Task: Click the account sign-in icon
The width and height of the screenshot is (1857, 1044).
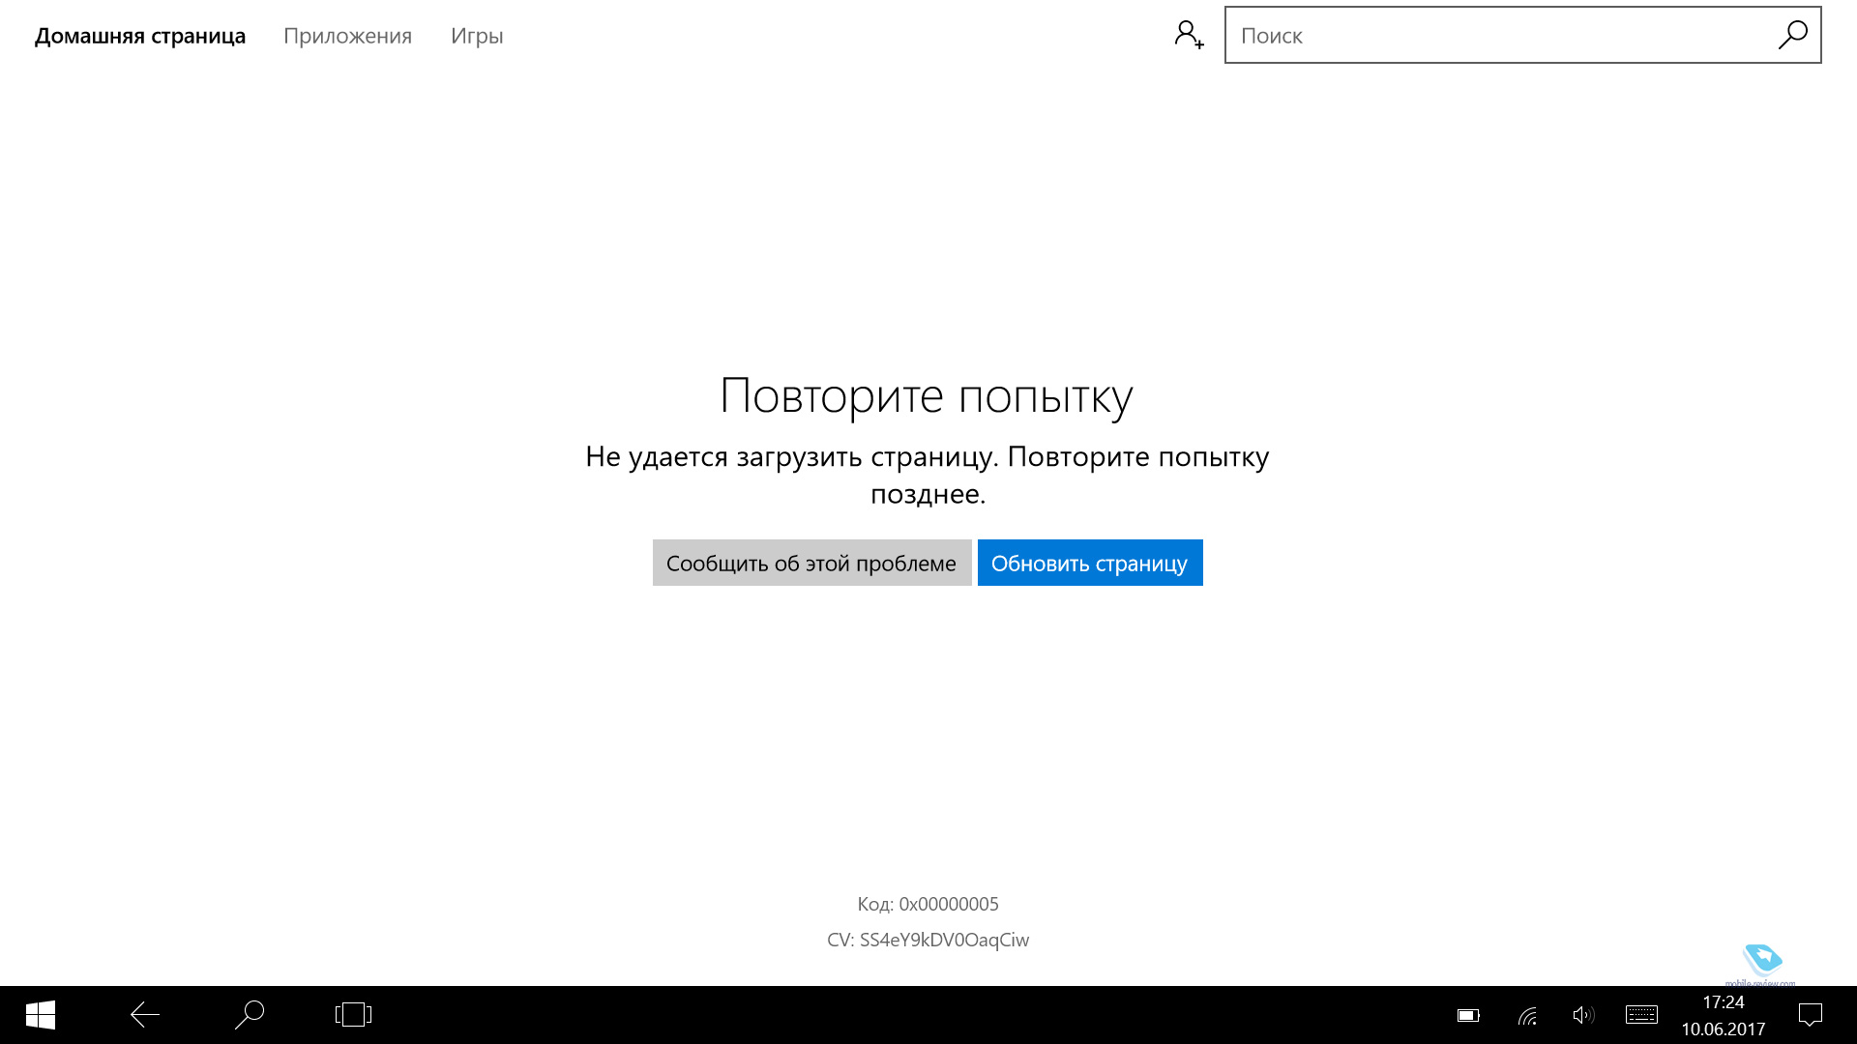Action: 1189,35
